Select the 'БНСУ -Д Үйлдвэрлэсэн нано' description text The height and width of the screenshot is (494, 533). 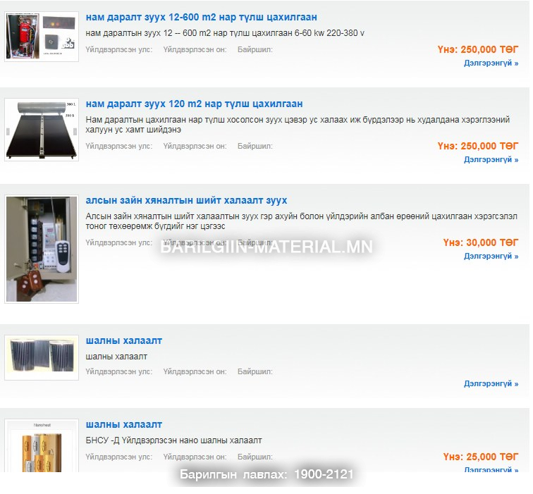[x=173, y=440]
